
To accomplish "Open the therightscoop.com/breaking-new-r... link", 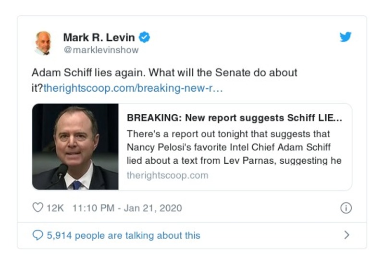I will [x=133, y=89].
